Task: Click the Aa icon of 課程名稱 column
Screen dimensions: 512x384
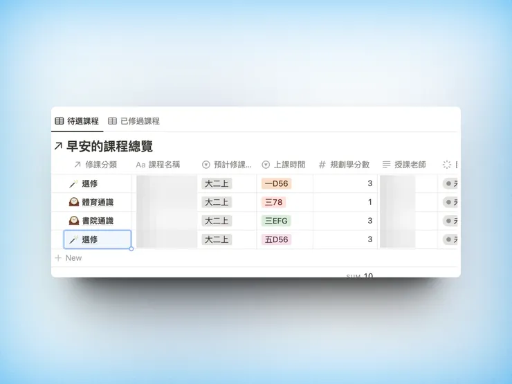Action: [x=140, y=165]
